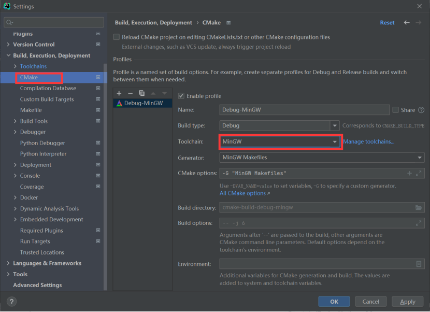Expand the Languages & Frameworks section
Screen dimensions: 430x312
coord(8,263)
